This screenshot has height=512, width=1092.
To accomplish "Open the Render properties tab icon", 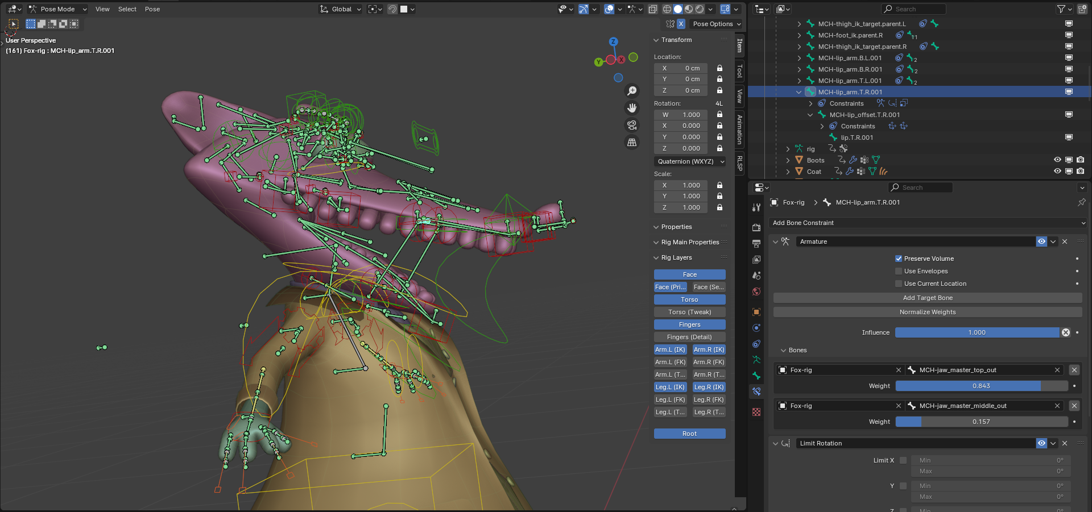I will 756,227.
